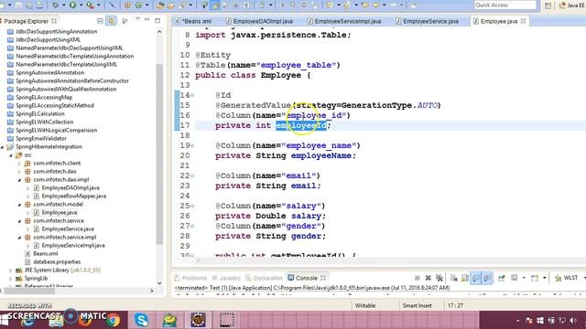Click Remove All Terminated Launches icon
This screenshot has width=586, height=329.
click(x=439, y=278)
